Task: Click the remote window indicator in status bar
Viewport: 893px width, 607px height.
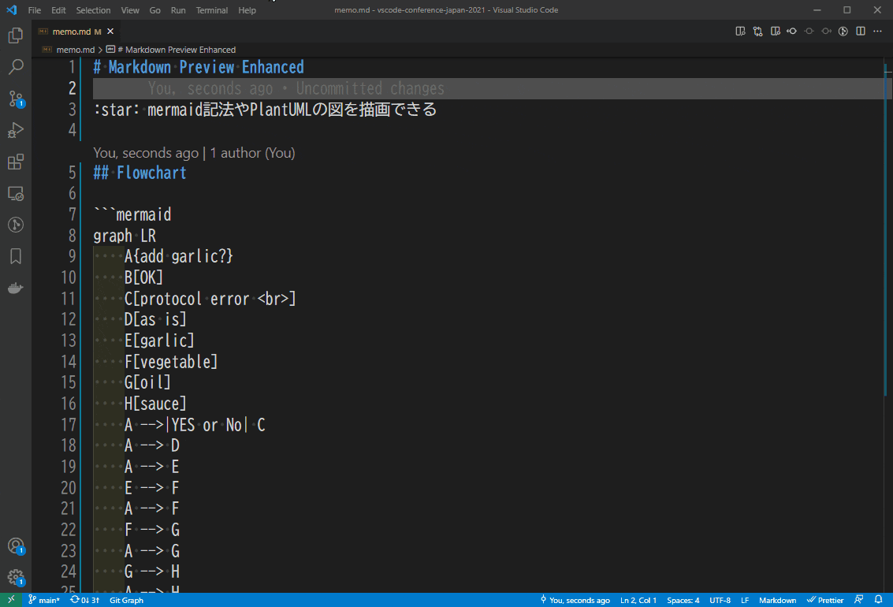Action: (11, 600)
